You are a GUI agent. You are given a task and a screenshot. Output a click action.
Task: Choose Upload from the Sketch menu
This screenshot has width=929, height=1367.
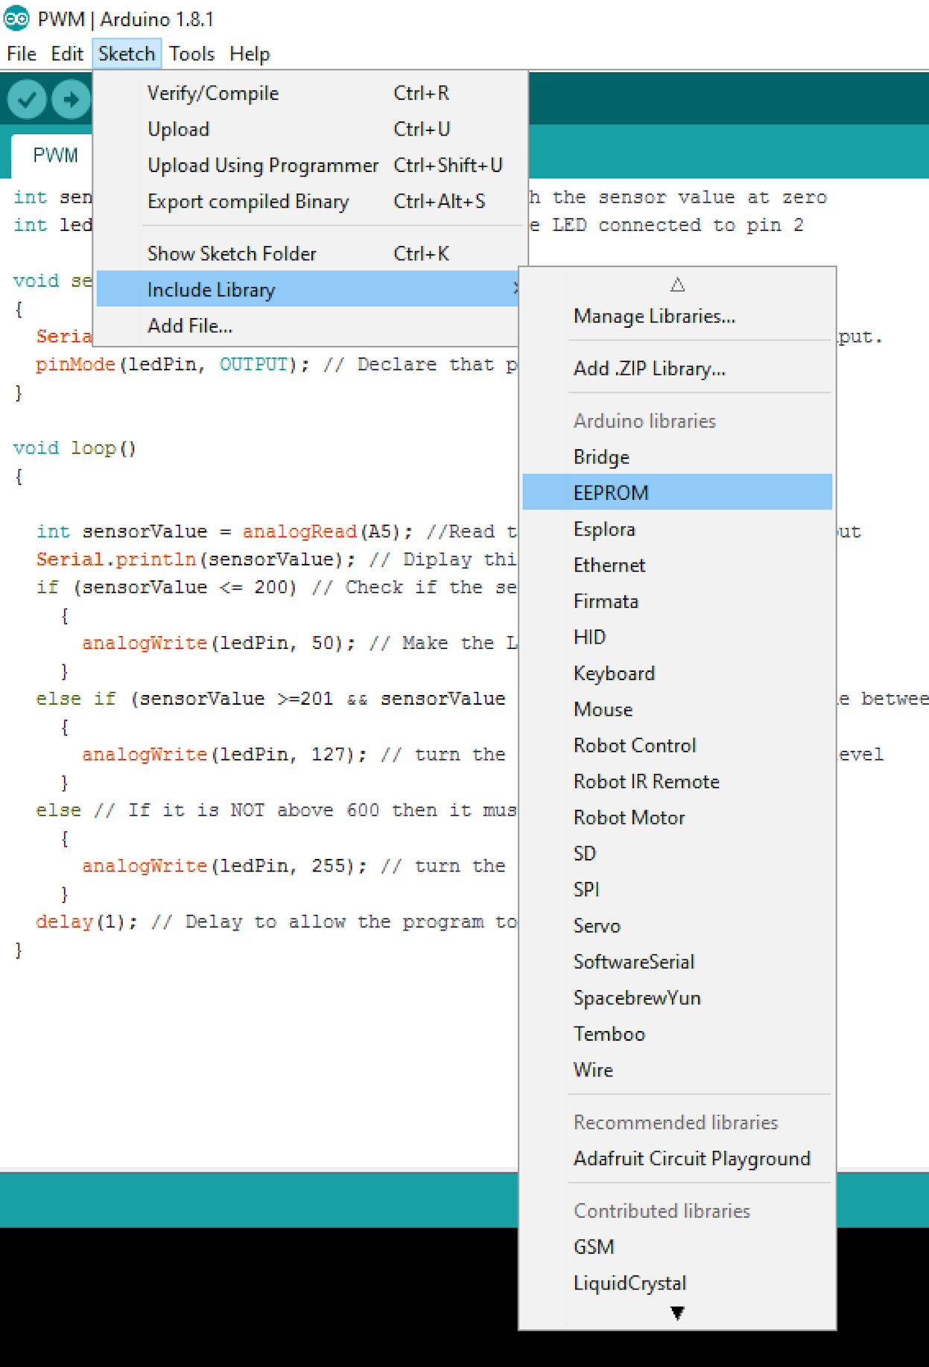pos(311,129)
